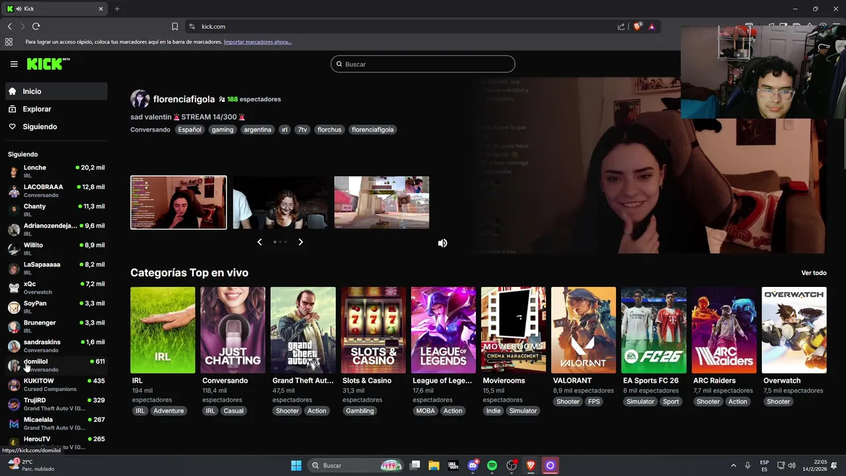Select the gaming tag

(x=222, y=130)
